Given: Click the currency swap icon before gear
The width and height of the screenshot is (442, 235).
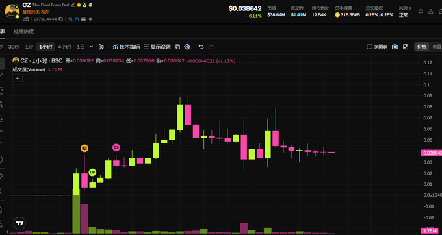Looking at the screenshot, I should 177,47.
